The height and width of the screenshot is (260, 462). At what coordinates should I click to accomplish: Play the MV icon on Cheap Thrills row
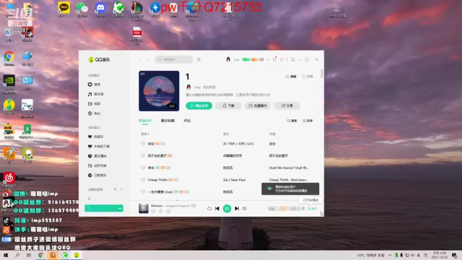tap(176, 180)
